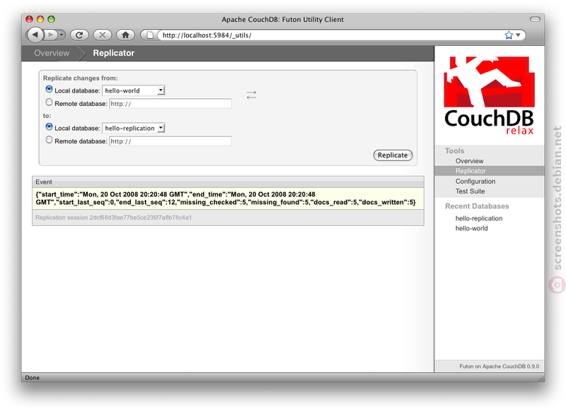Focus the localhost:5984 address bar
566x411 pixels.
[332, 35]
